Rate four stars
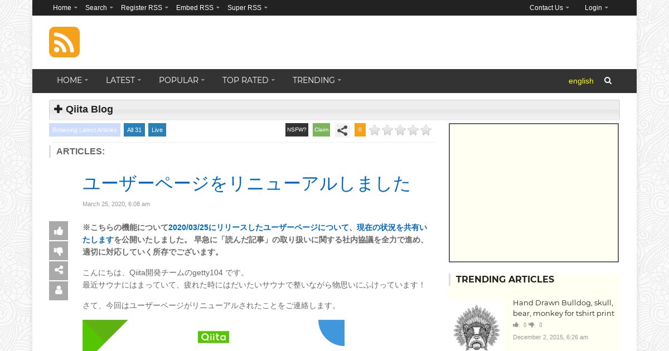This screenshot has width=669, height=351. pyautogui.click(x=413, y=130)
